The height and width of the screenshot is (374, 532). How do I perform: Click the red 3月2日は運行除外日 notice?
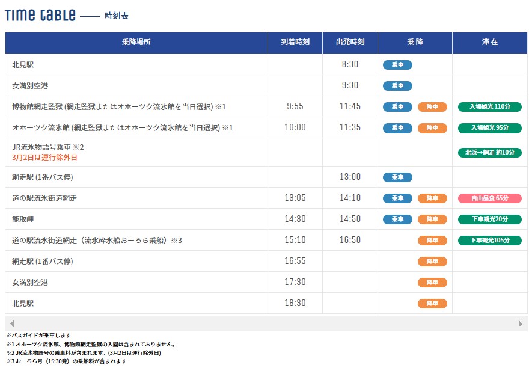tap(44, 158)
